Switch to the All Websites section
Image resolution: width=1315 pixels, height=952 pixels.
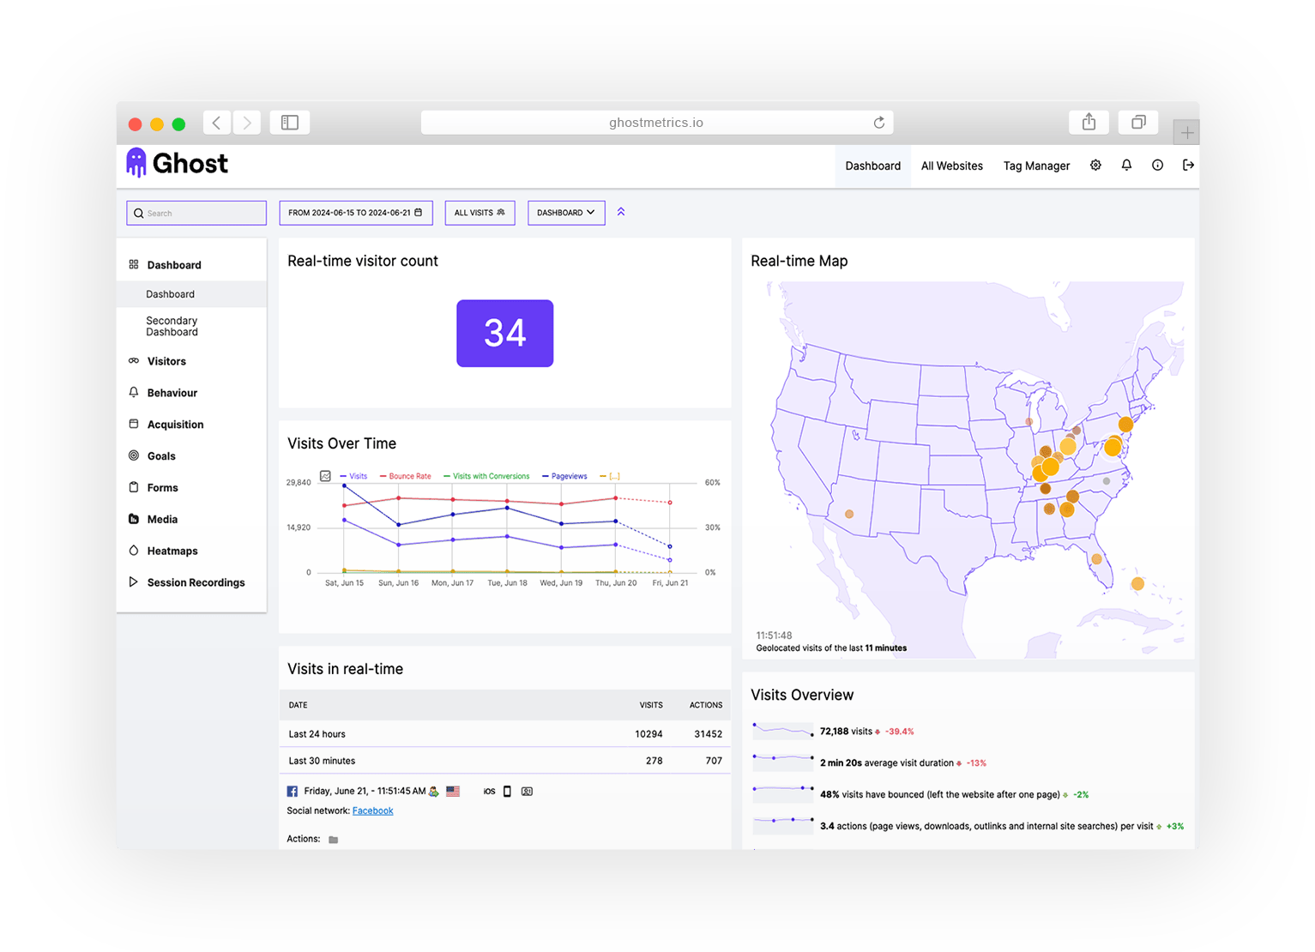pyautogui.click(x=951, y=165)
